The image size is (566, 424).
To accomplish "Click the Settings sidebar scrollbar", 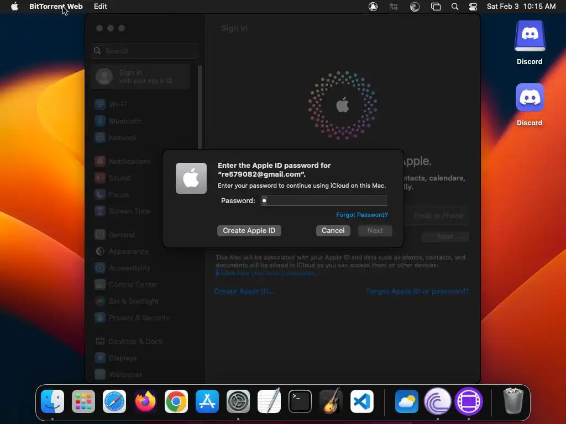I will point(200,107).
